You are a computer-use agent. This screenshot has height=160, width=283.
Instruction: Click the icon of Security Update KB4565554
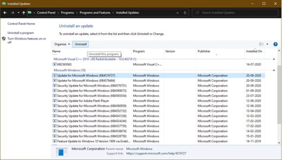(55, 96)
